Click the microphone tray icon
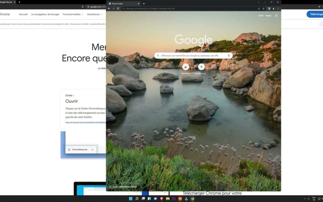323x202 pixels. pyautogui.click(x=308, y=199)
